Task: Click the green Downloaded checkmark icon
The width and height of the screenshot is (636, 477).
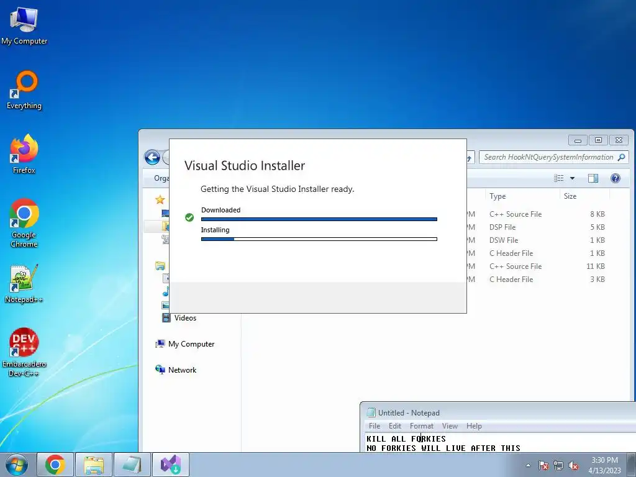Action: (x=189, y=217)
